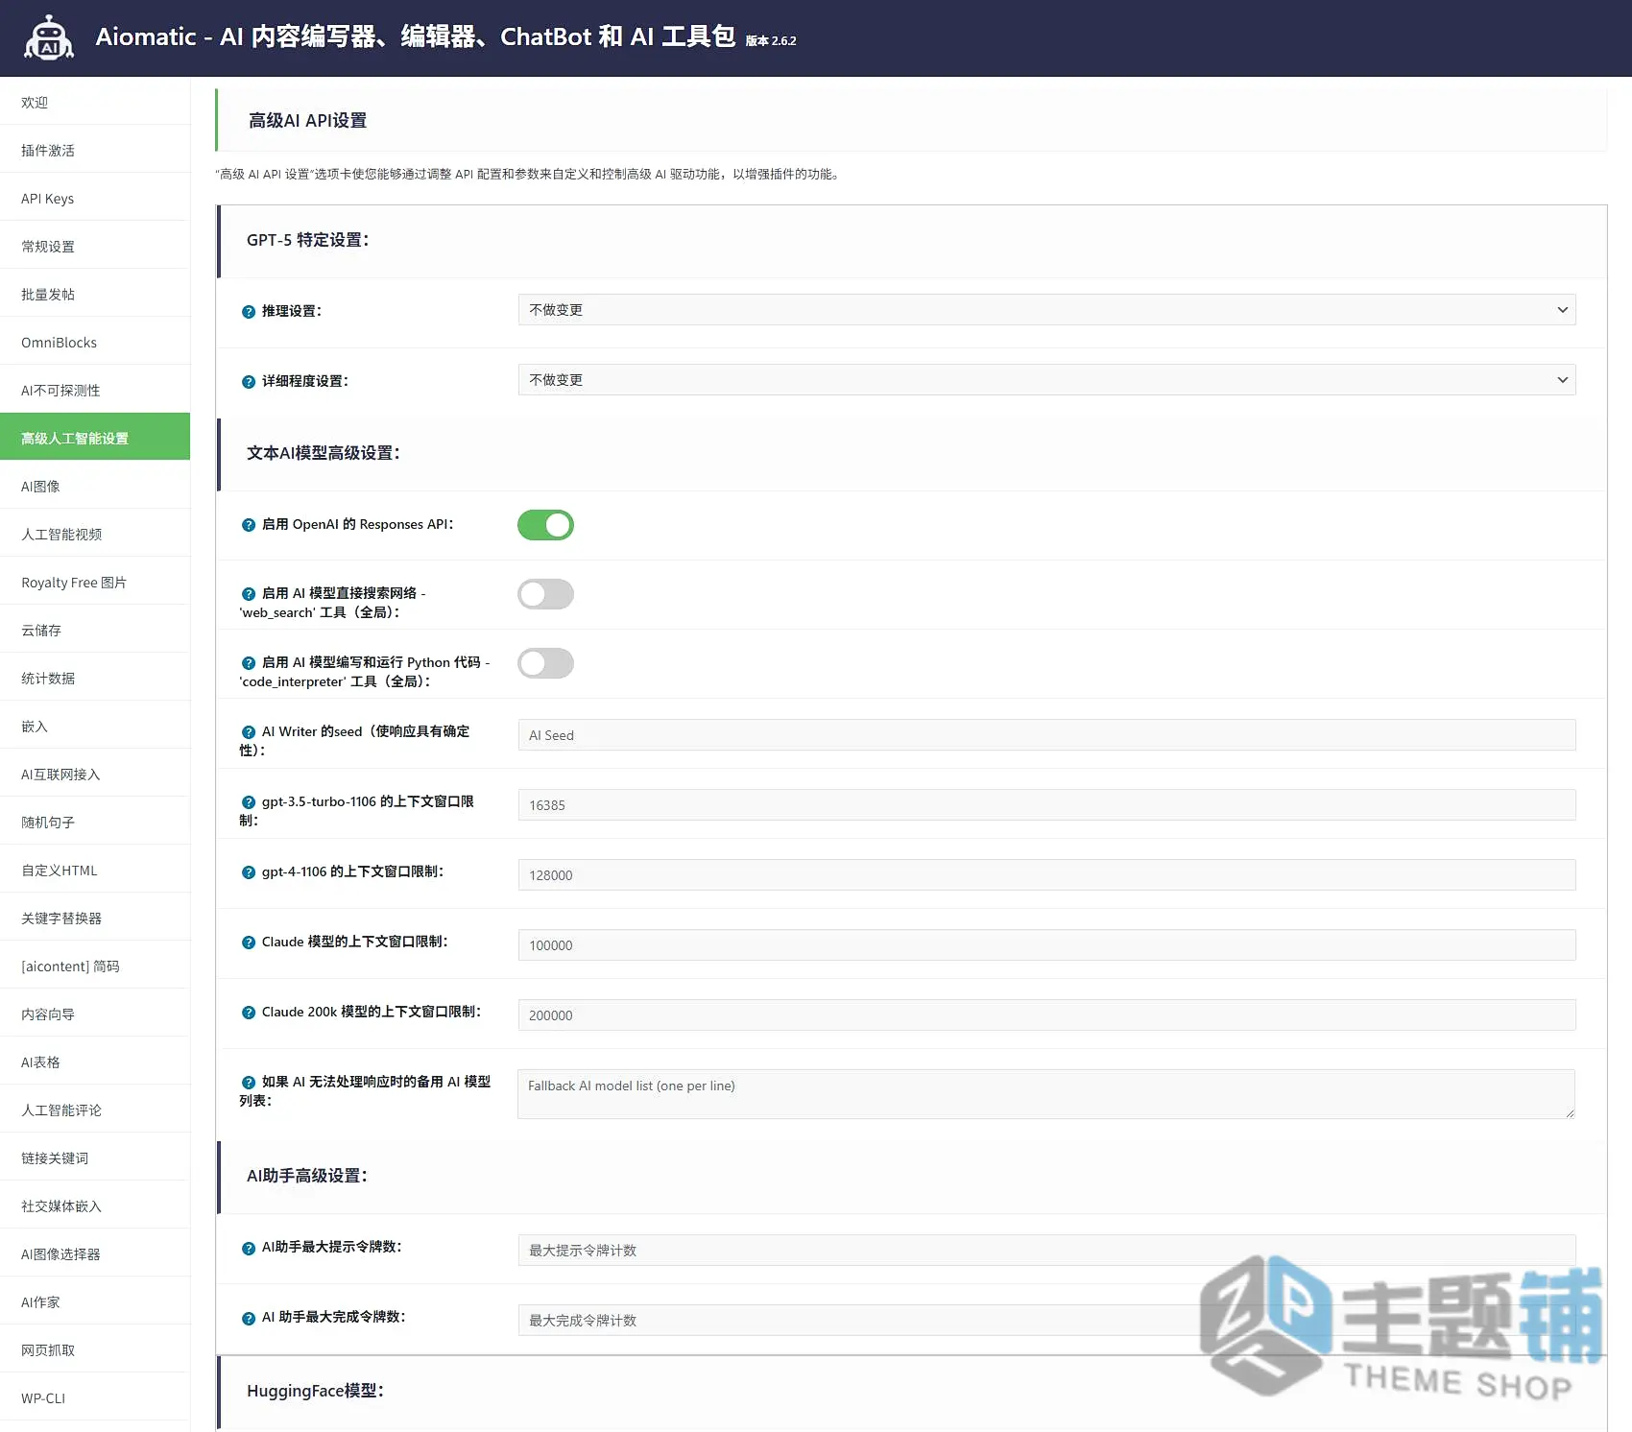Screen dimensions: 1632x1432
Task: Click help icon for Claude 模型的上下文窗口限制
Action: pyautogui.click(x=249, y=943)
